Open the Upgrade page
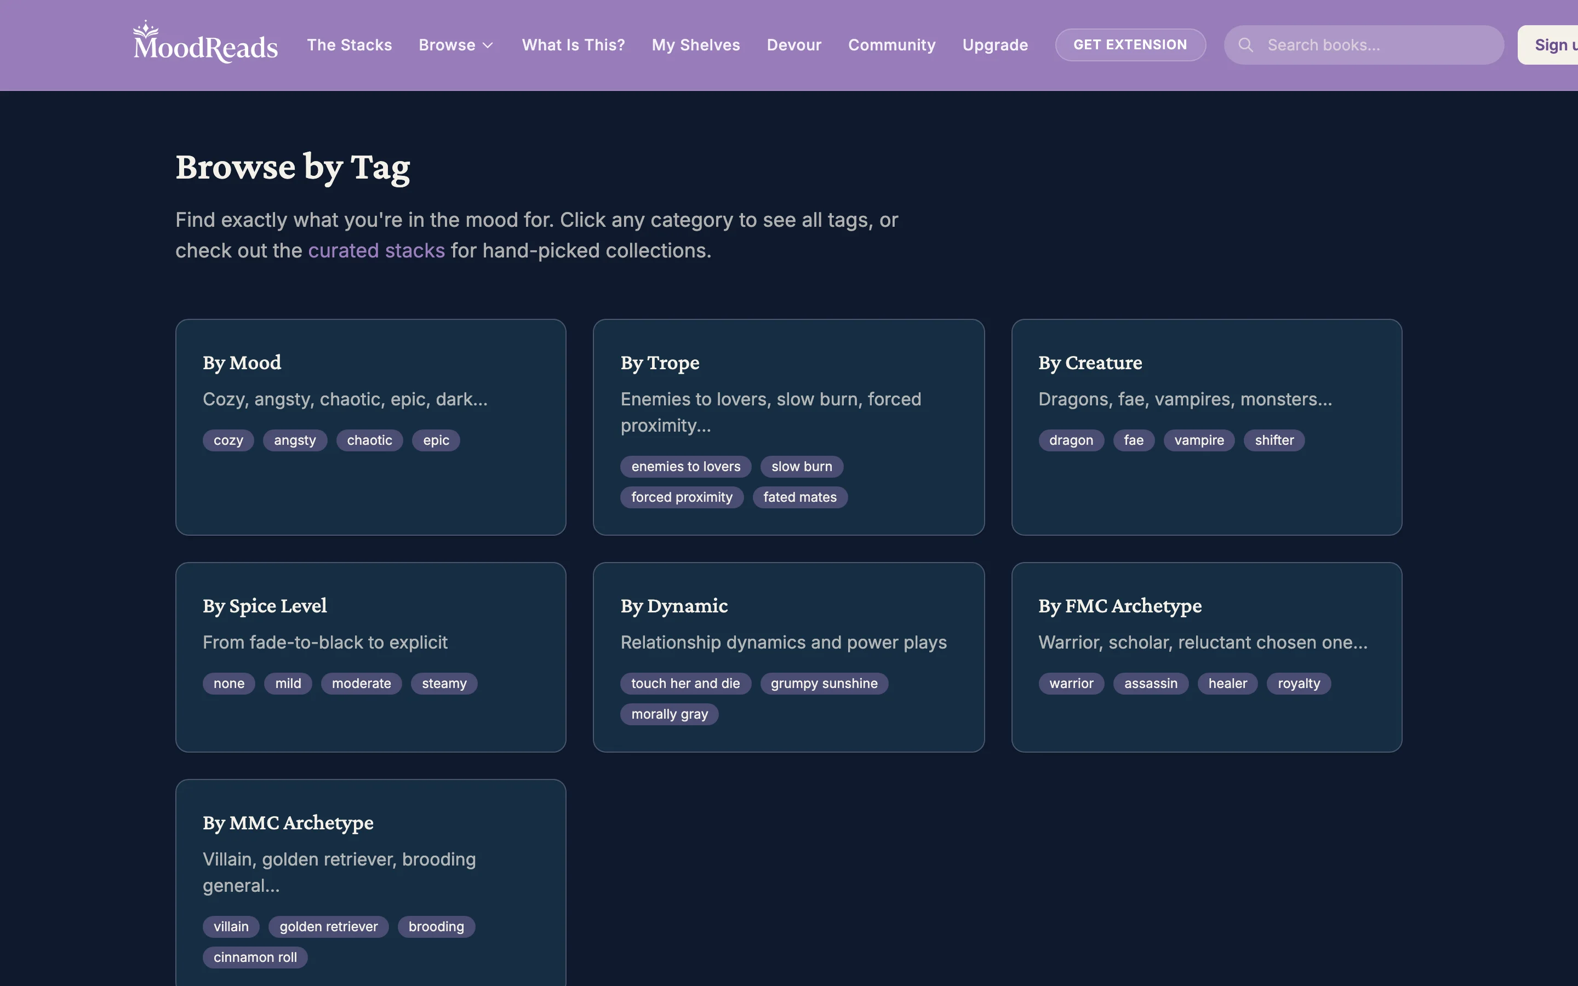 (x=994, y=44)
